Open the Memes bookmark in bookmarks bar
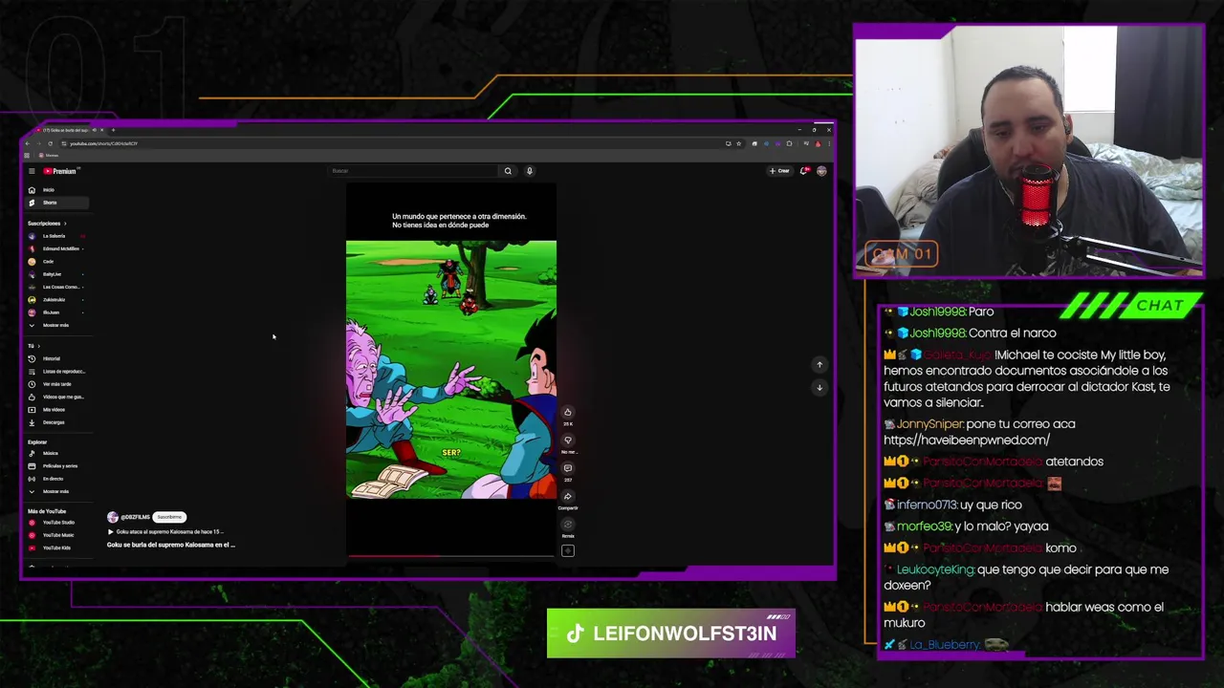 tap(49, 156)
